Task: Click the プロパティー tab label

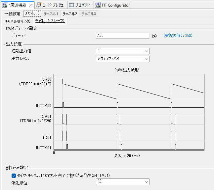Action: click(x=84, y=5)
